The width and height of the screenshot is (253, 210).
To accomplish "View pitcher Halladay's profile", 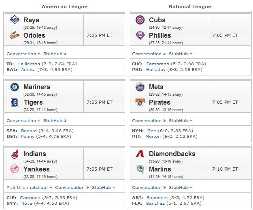I will 156,70.
